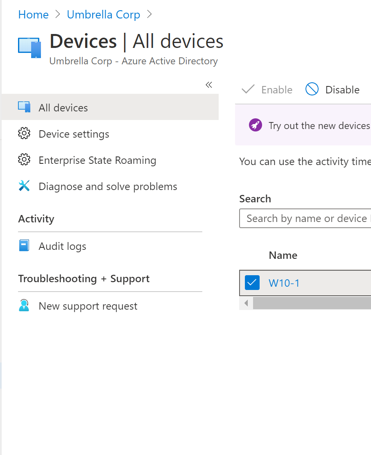Click the Audit logs book icon
The image size is (371, 455).
pos(24,245)
